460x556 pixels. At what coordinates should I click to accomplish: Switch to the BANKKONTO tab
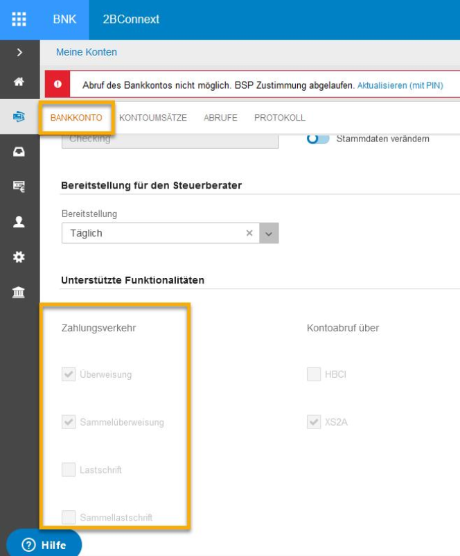(x=76, y=118)
